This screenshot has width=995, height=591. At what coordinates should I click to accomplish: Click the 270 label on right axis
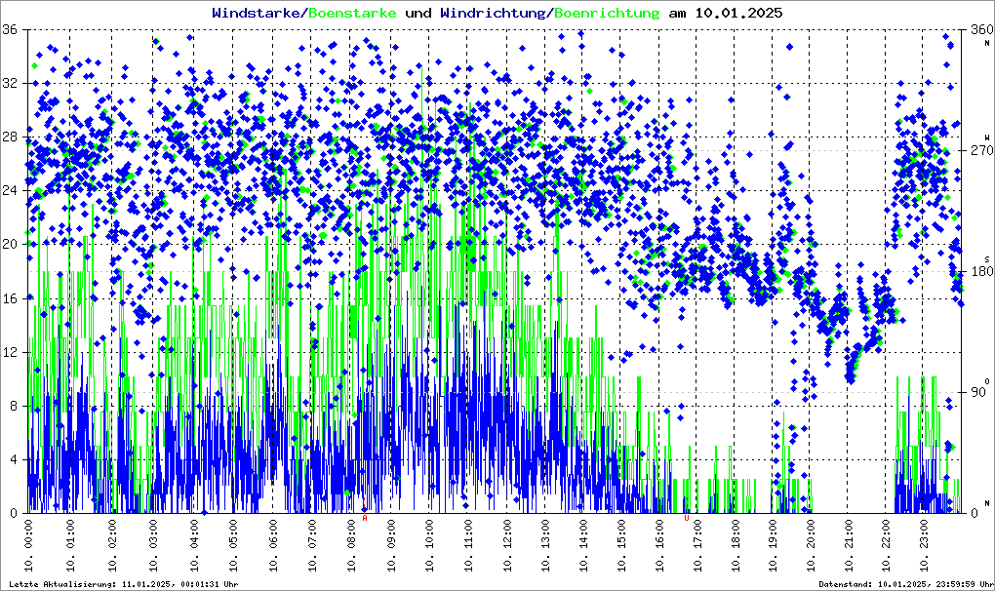[979, 151]
